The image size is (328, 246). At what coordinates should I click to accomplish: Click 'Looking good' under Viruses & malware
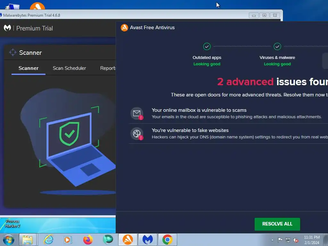(277, 64)
